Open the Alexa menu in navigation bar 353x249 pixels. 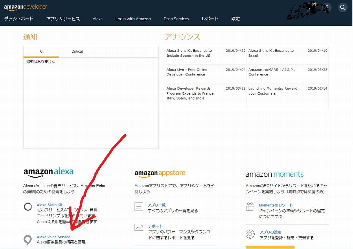tap(98, 19)
